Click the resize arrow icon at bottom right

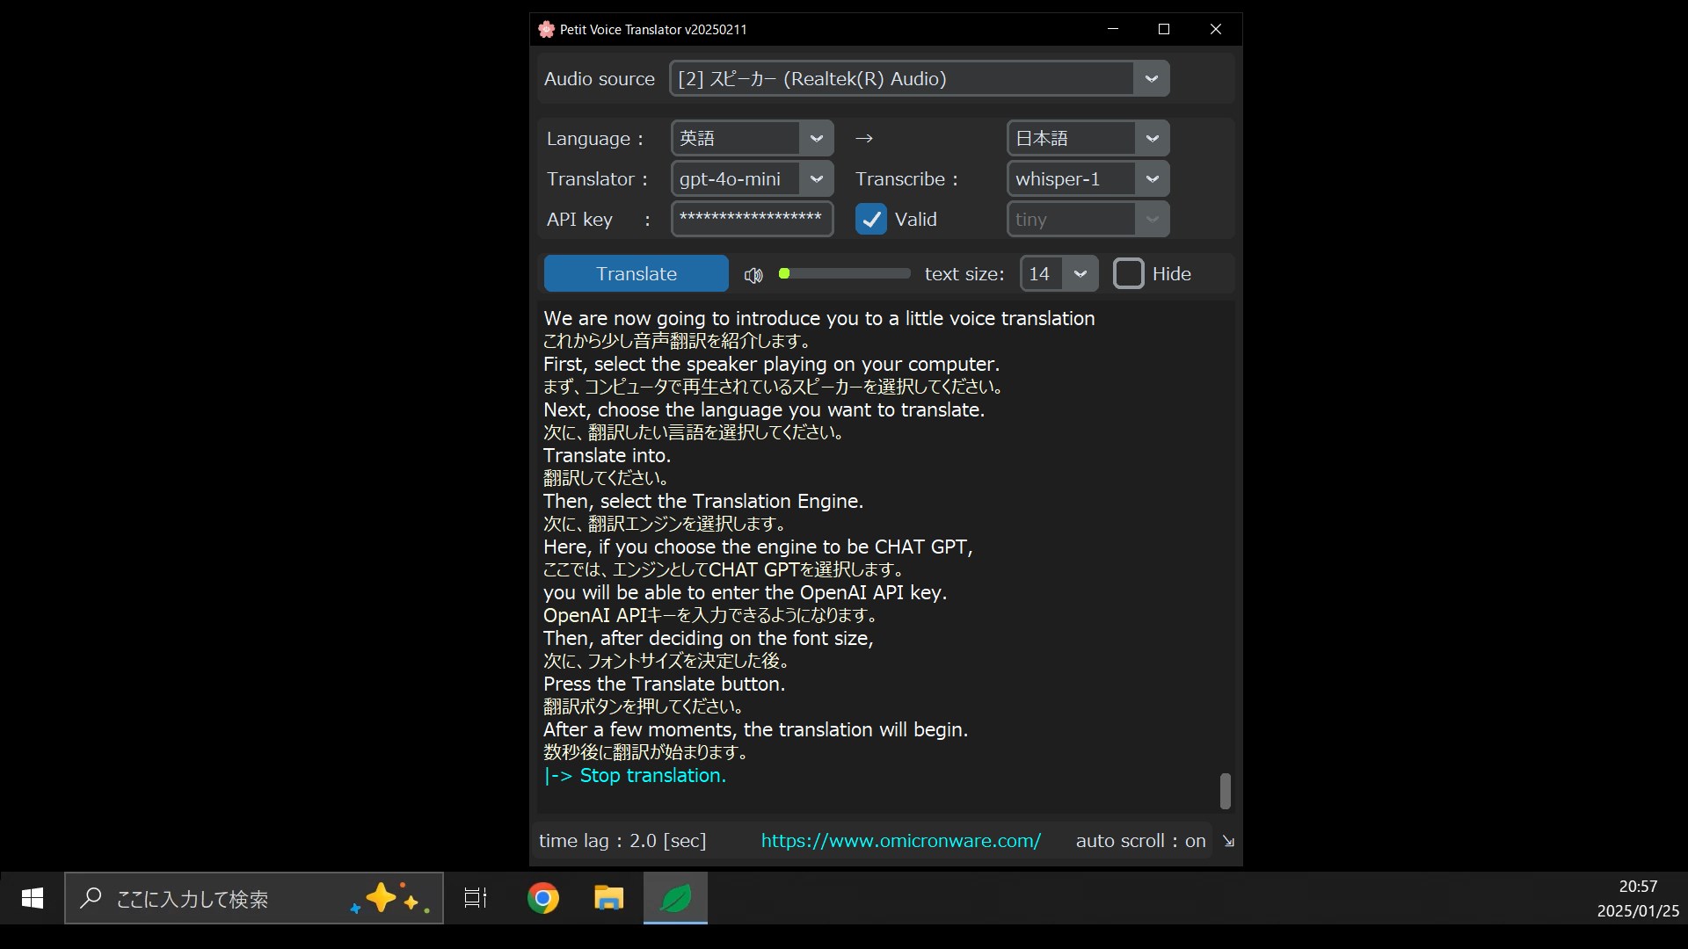pos(1228,841)
